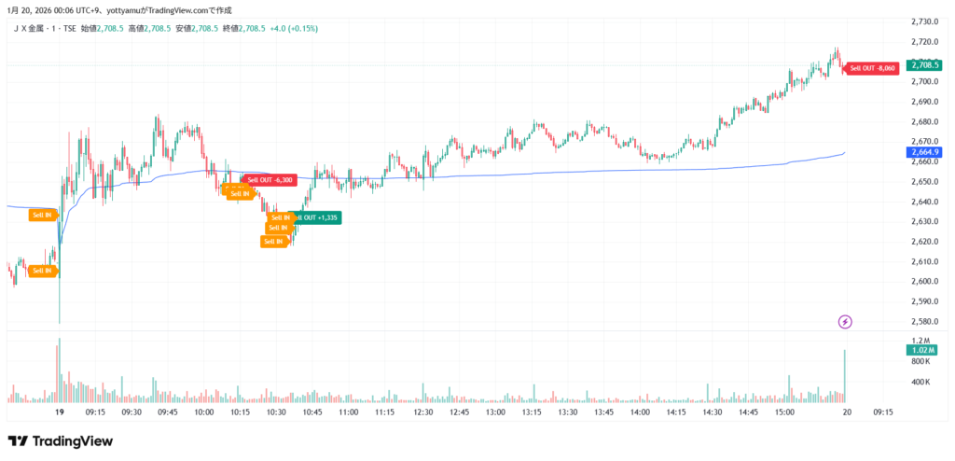Click the 12:30 label on the time axis
The image size is (955, 461).
tap(422, 412)
